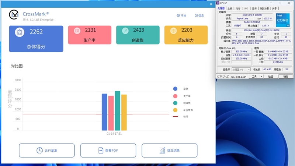Click the thread count value 20
295x166 pixels.
pos(287,69)
